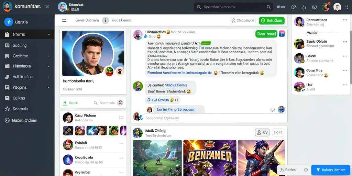Click the search icon beside Snemusis
This screenshot has width=352, height=176.
pos(96,103)
